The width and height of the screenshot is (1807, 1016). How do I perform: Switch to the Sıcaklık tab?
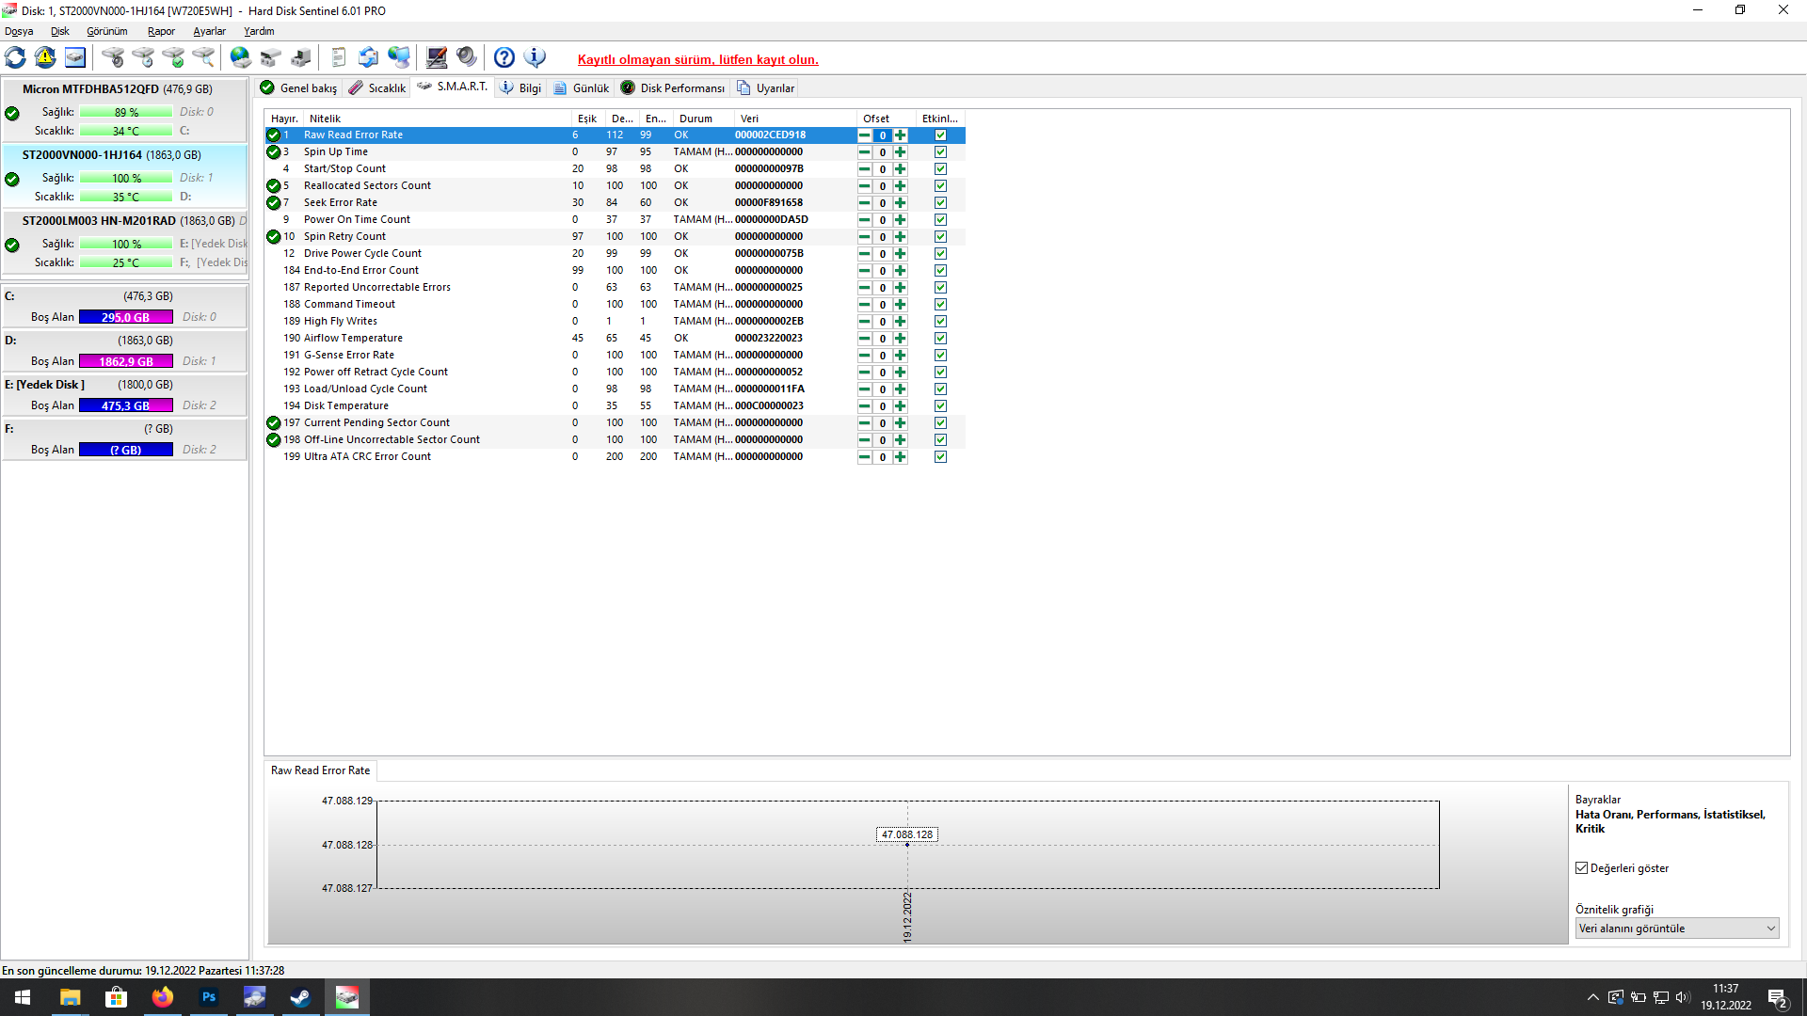(x=377, y=87)
